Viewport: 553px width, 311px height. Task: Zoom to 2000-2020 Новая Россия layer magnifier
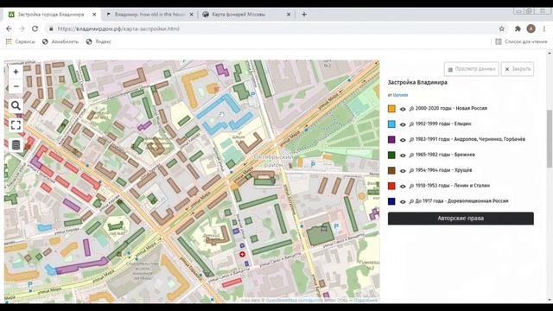pyautogui.click(x=411, y=109)
